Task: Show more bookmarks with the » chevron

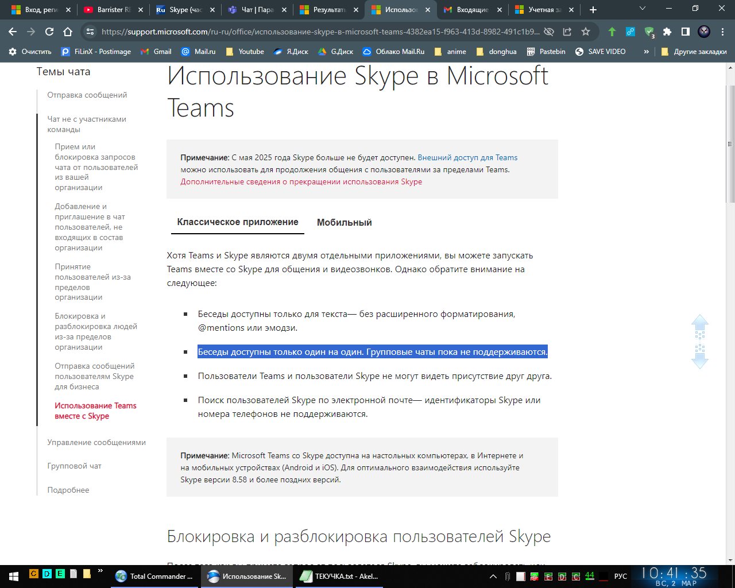Action: 647,51
